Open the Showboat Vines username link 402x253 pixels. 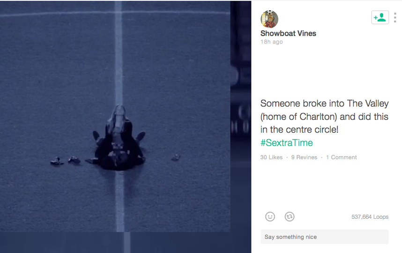tap(288, 33)
